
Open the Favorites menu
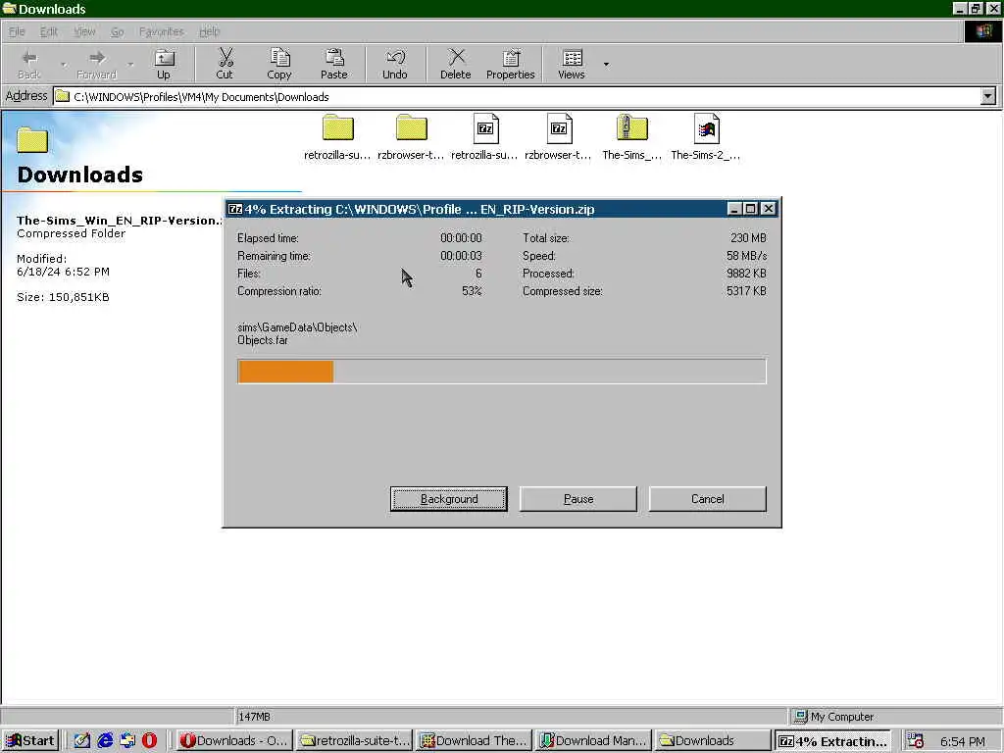(162, 31)
